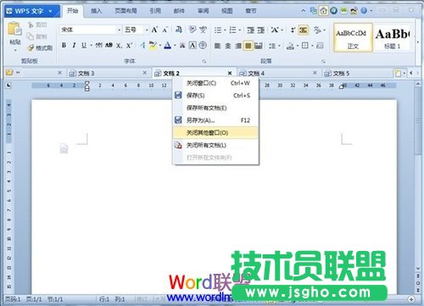Image resolution: width=424 pixels, height=306 pixels.
Task: Expand the Paste options arrow
Action: coord(15,51)
